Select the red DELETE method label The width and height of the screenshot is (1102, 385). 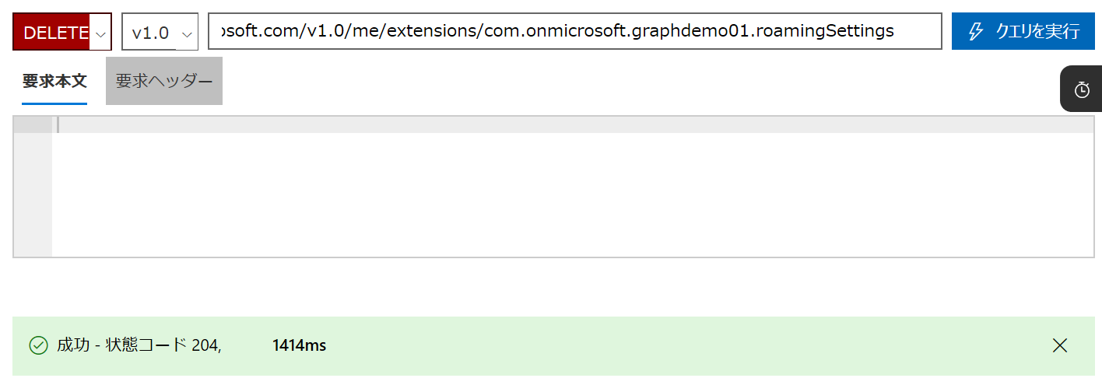click(57, 33)
